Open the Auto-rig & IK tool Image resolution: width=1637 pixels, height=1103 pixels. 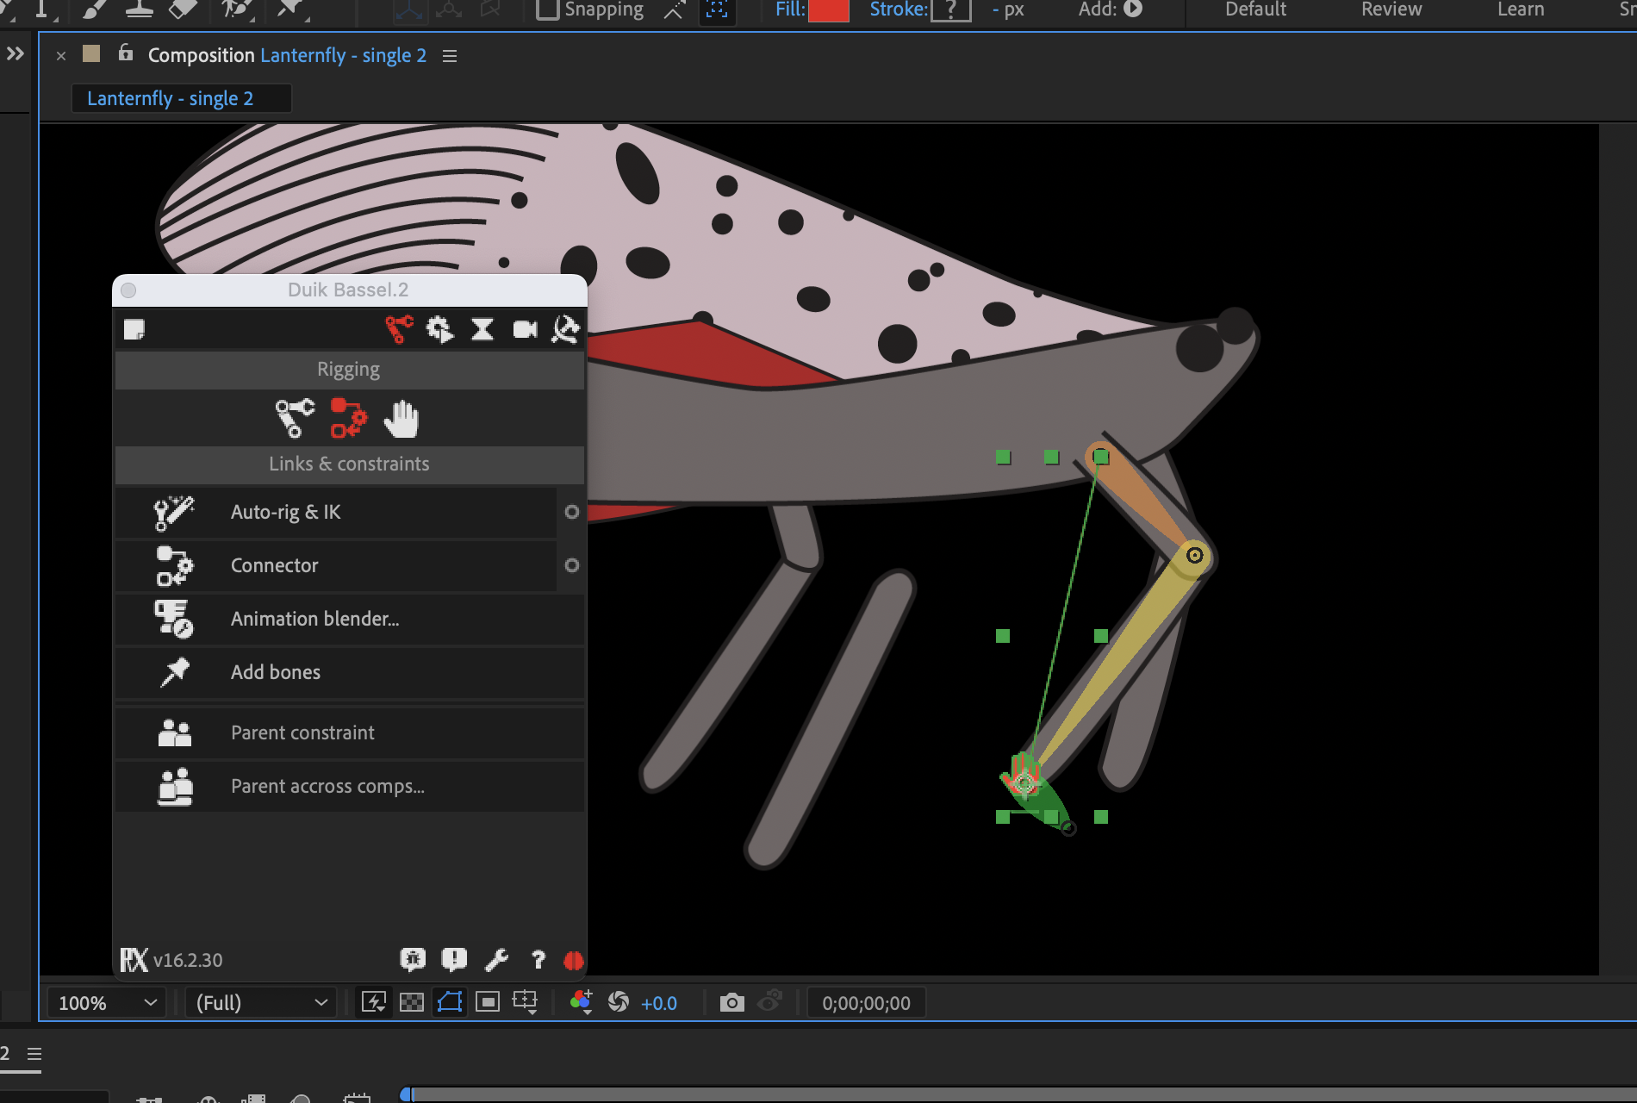click(285, 512)
